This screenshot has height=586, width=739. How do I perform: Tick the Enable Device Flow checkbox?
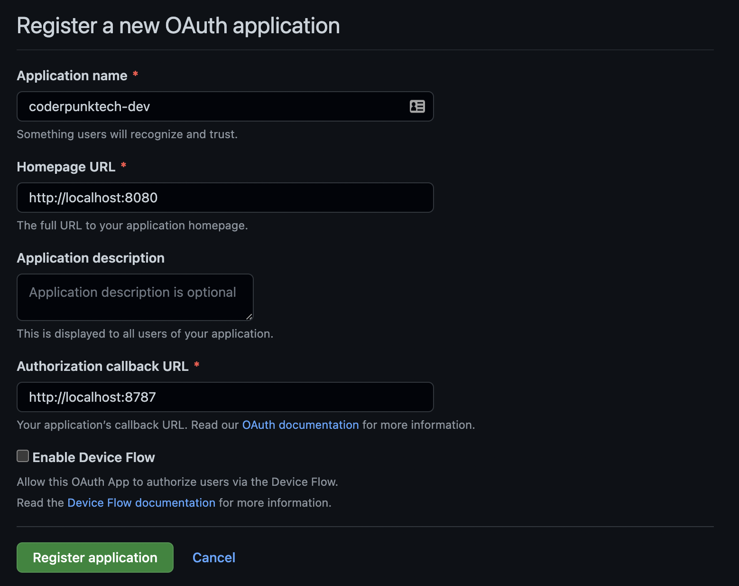coord(23,456)
